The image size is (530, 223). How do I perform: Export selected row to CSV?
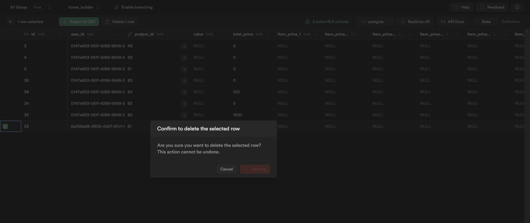coord(79,22)
